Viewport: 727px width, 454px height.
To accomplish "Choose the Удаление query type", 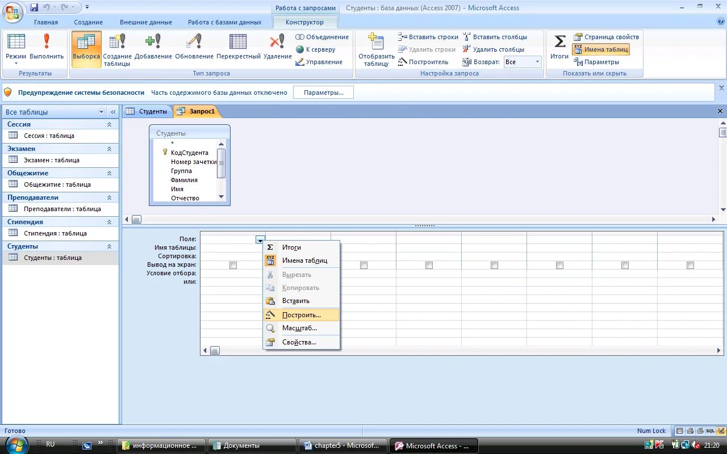I will click(277, 47).
